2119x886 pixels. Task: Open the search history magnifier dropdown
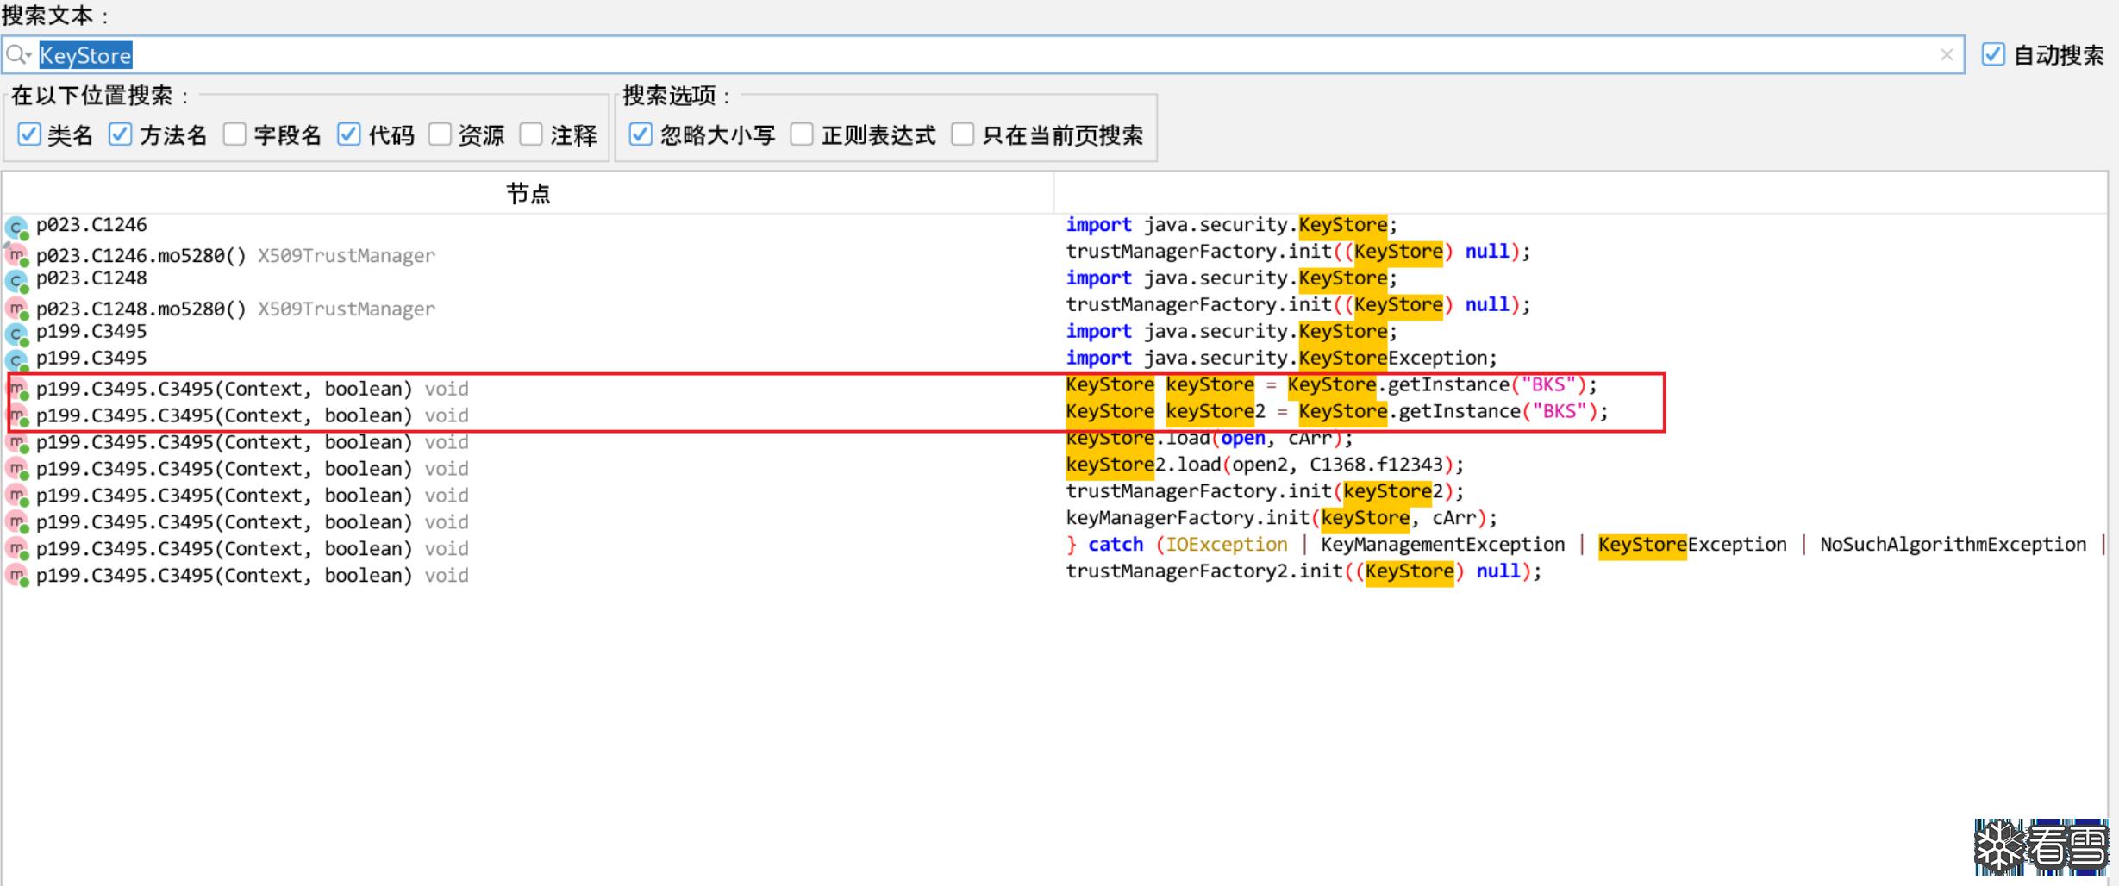click(17, 55)
